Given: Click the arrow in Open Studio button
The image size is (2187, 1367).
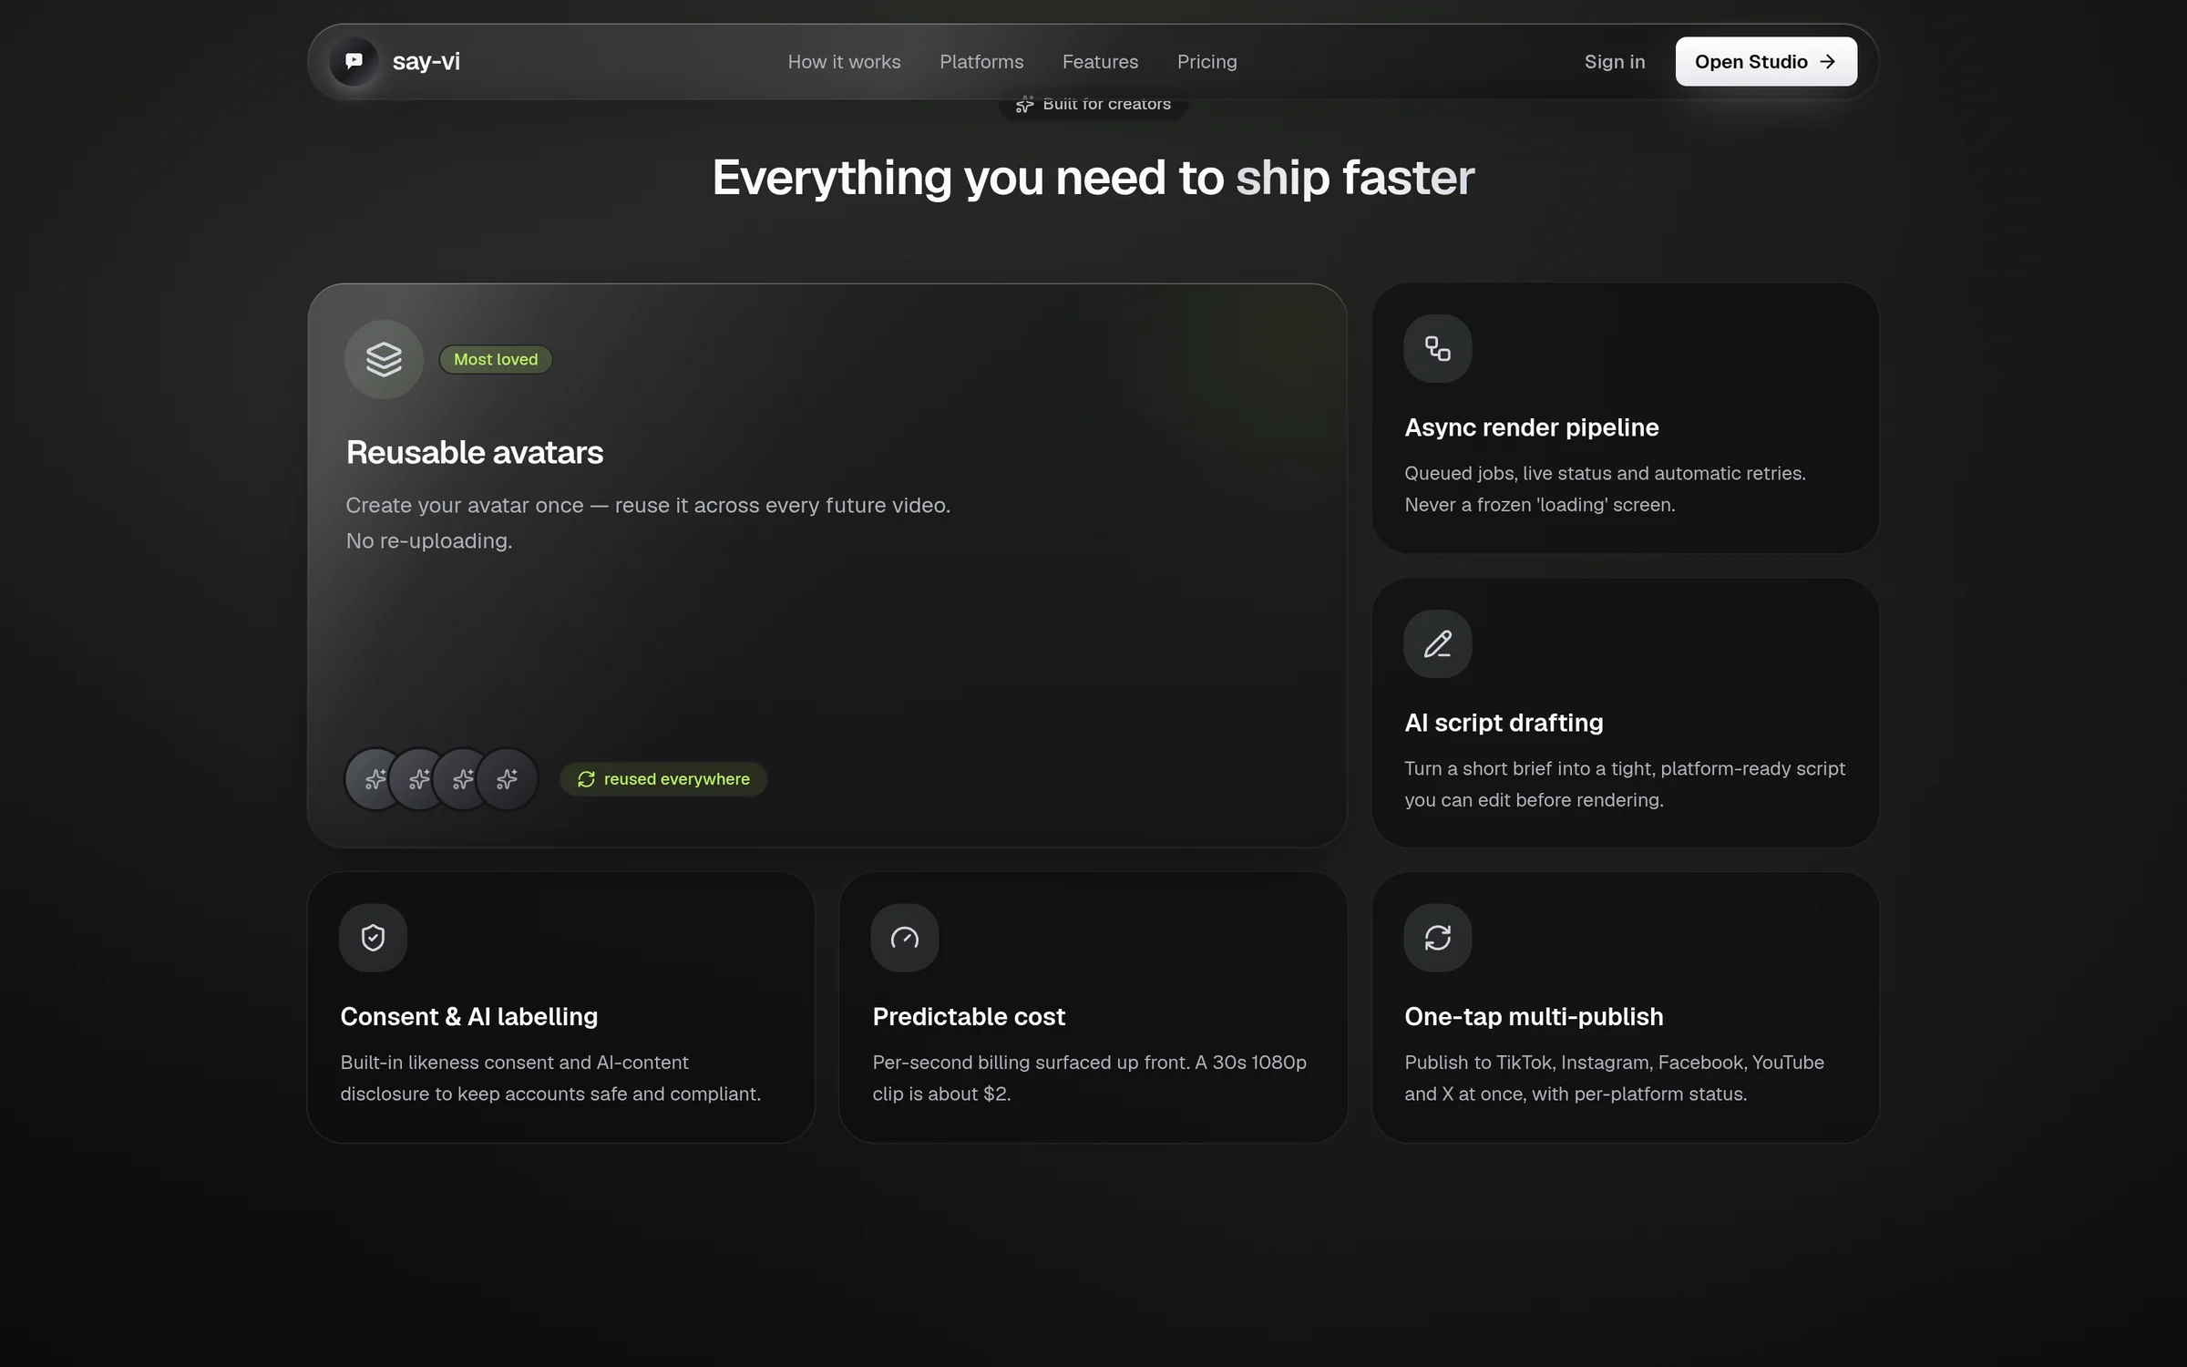Looking at the screenshot, I should [1827, 61].
